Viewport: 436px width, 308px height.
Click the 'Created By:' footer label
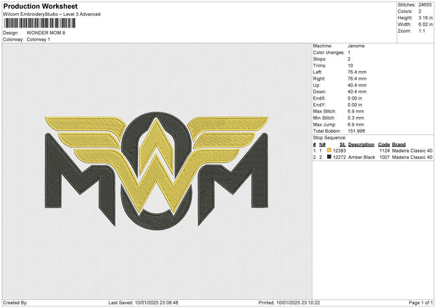point(15,302)
